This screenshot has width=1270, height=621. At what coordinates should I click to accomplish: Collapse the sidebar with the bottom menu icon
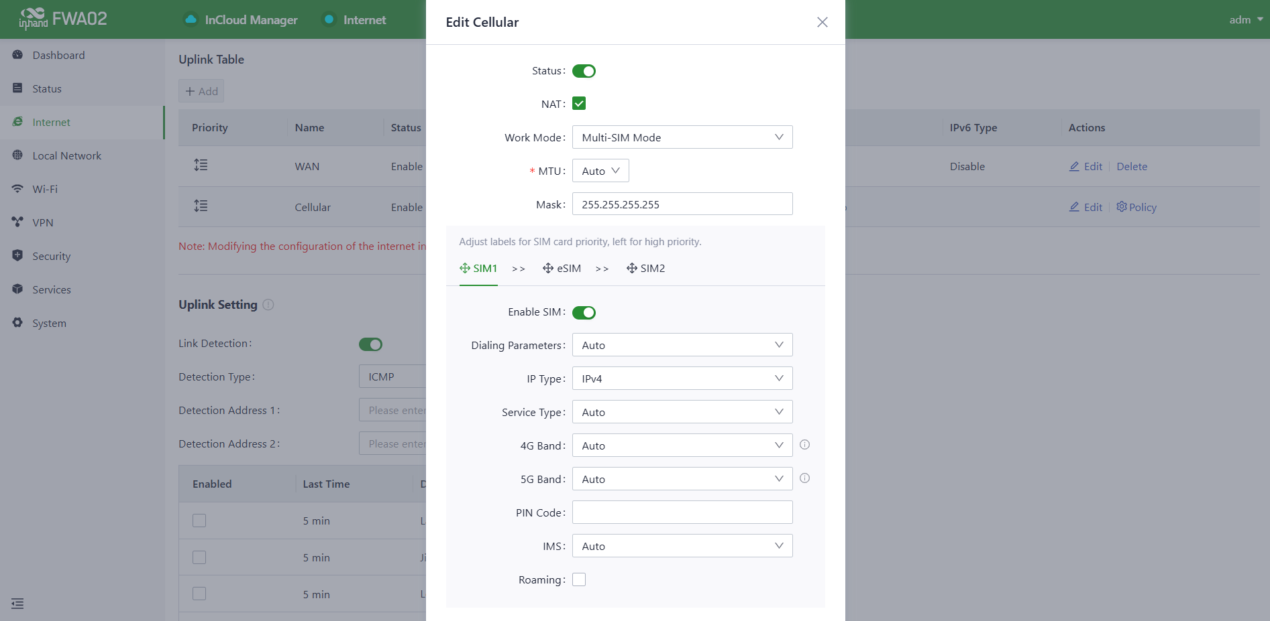tap(17, 604)
